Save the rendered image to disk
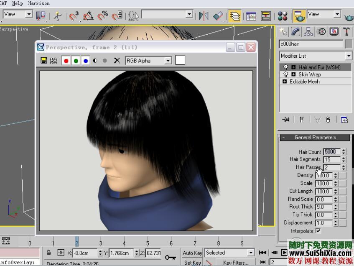The image size is (354, 266). tap(44, 60)
